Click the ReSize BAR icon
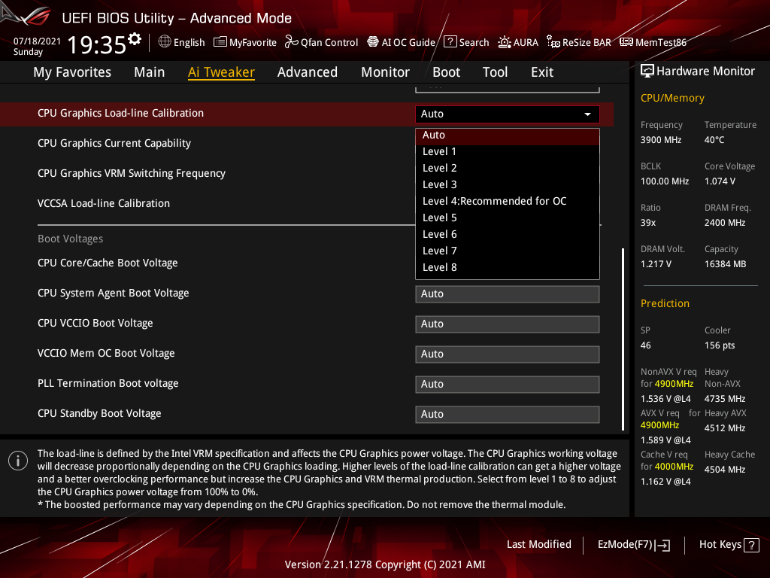Viewport: 770px width, 578px height. point(553,42)
